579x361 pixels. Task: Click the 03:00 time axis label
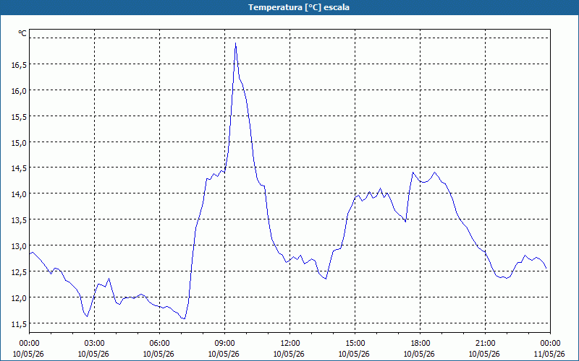95,344
